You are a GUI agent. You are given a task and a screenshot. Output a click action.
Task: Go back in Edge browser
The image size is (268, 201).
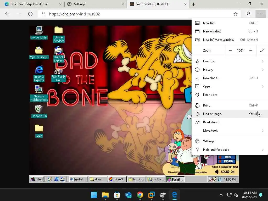pos(7,14)
